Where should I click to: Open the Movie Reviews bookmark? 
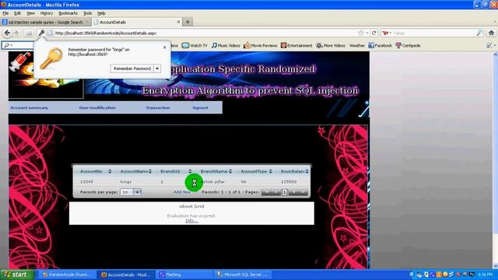click(261, 45)
